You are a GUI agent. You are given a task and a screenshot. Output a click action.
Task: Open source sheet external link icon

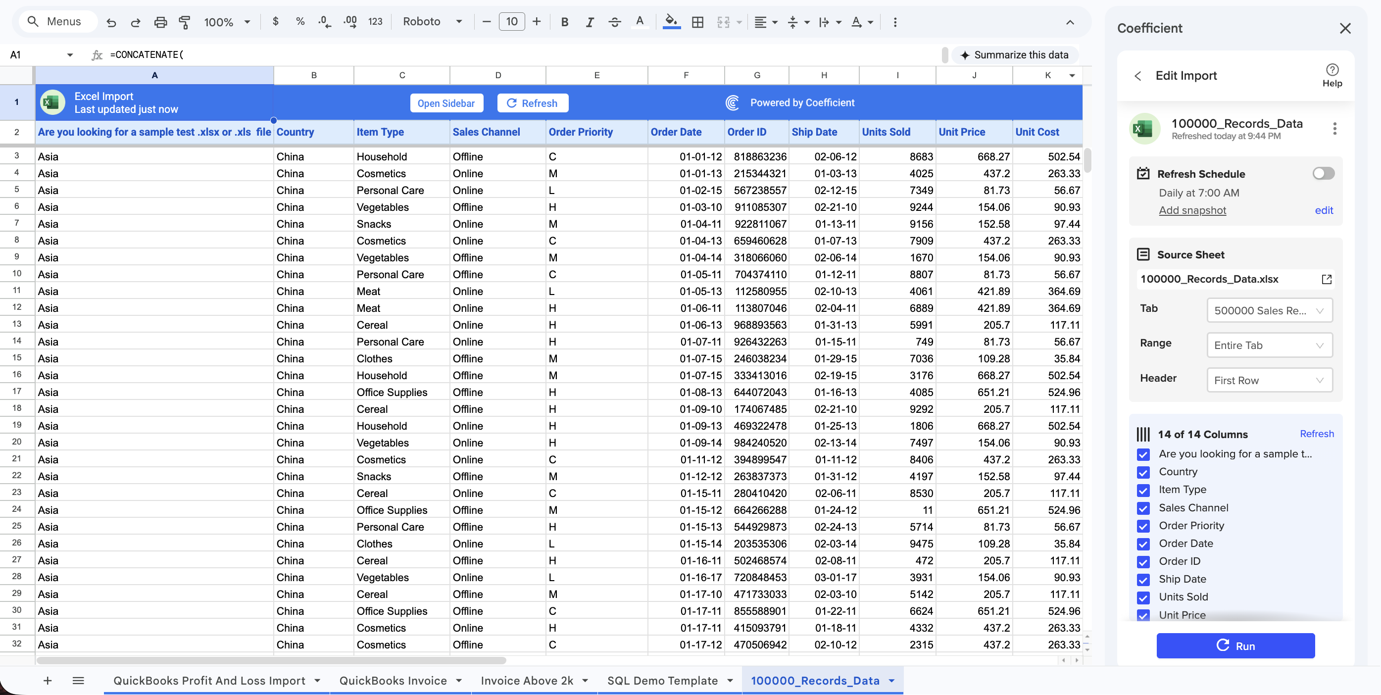click(x=1327, y=279)
